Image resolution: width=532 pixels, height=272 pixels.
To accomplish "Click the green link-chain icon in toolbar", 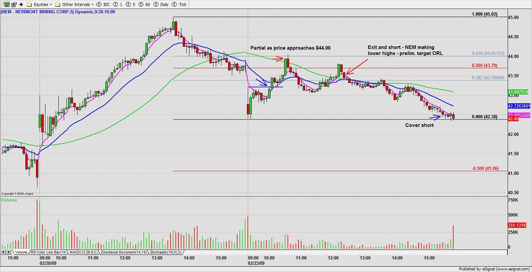I will [x=7, y=4].
